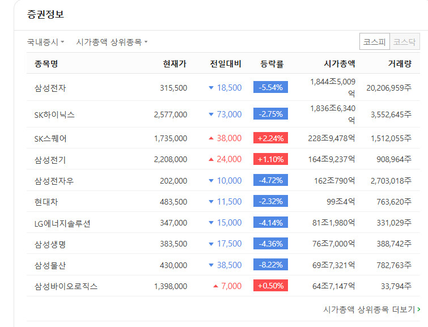Image resolution: width=428 pixels, height=327 pixels.
Task: Click the 3,552,645주 volume value
Action: coord(391,114)
